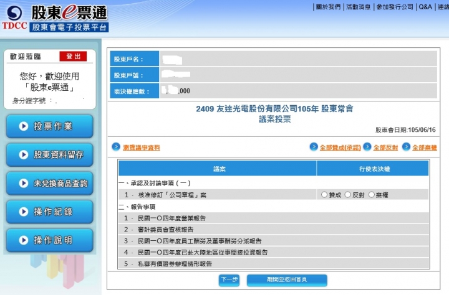Image resolution: width=449 pixels, height=295 pixels.
Task: Click the arrow icon beside 全部反對
Action: click(x=367, y=147)
